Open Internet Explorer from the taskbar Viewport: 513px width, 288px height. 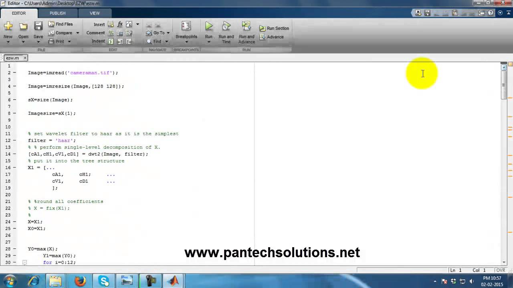[33, 281]
